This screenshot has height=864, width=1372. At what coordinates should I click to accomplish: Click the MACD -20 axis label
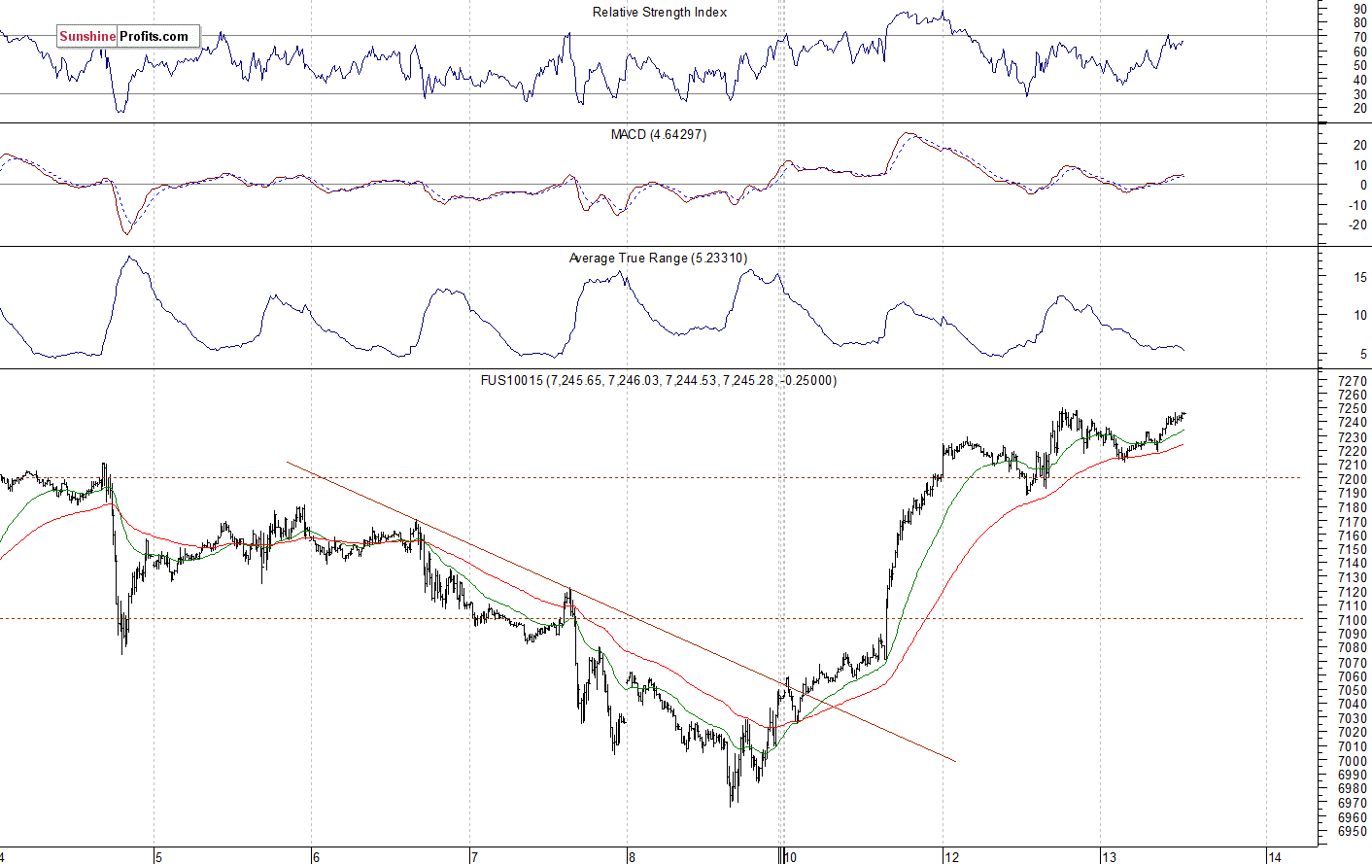point(1357,225)
